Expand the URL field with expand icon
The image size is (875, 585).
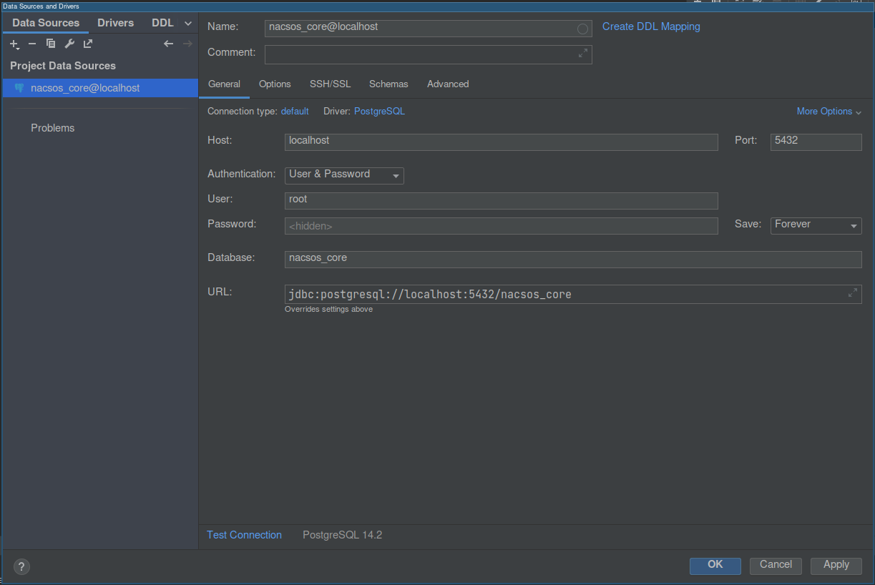[x=853, y=292]
